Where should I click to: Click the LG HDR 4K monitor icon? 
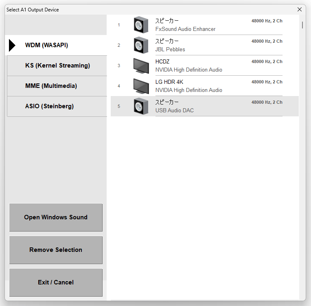tap(141, 86)
